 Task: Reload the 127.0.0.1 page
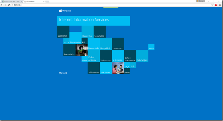[x=8, y=5]
